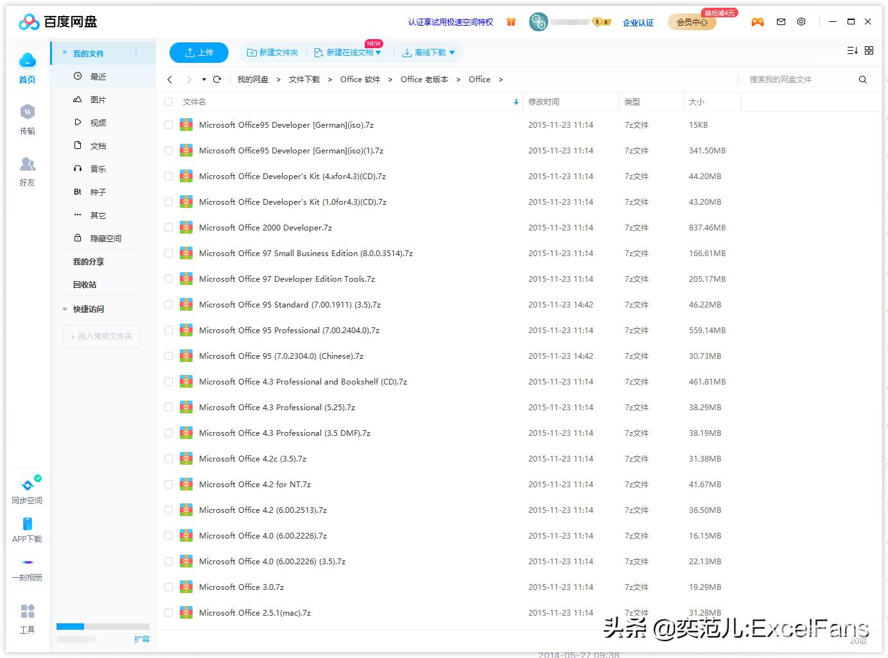Open the hexagon settings icon
The height and width of the screenshot is (658, 888).
coord(801,22)
